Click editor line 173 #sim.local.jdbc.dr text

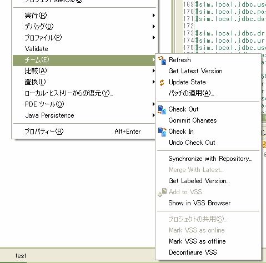point(230,33)
